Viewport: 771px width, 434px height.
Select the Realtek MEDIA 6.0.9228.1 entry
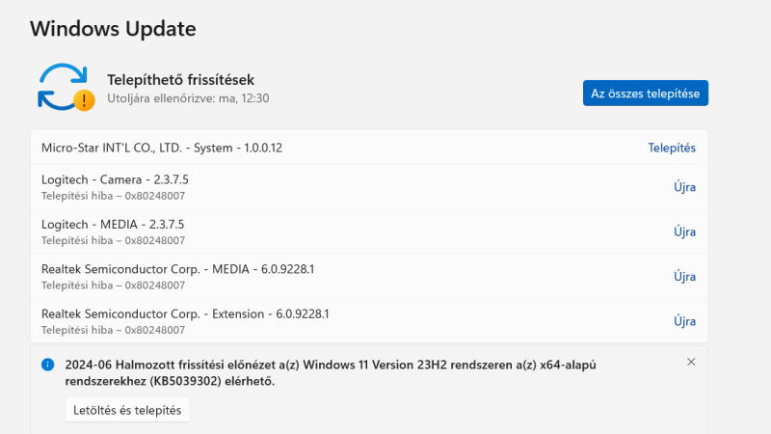pyautogui.click(x=177, y=269)
